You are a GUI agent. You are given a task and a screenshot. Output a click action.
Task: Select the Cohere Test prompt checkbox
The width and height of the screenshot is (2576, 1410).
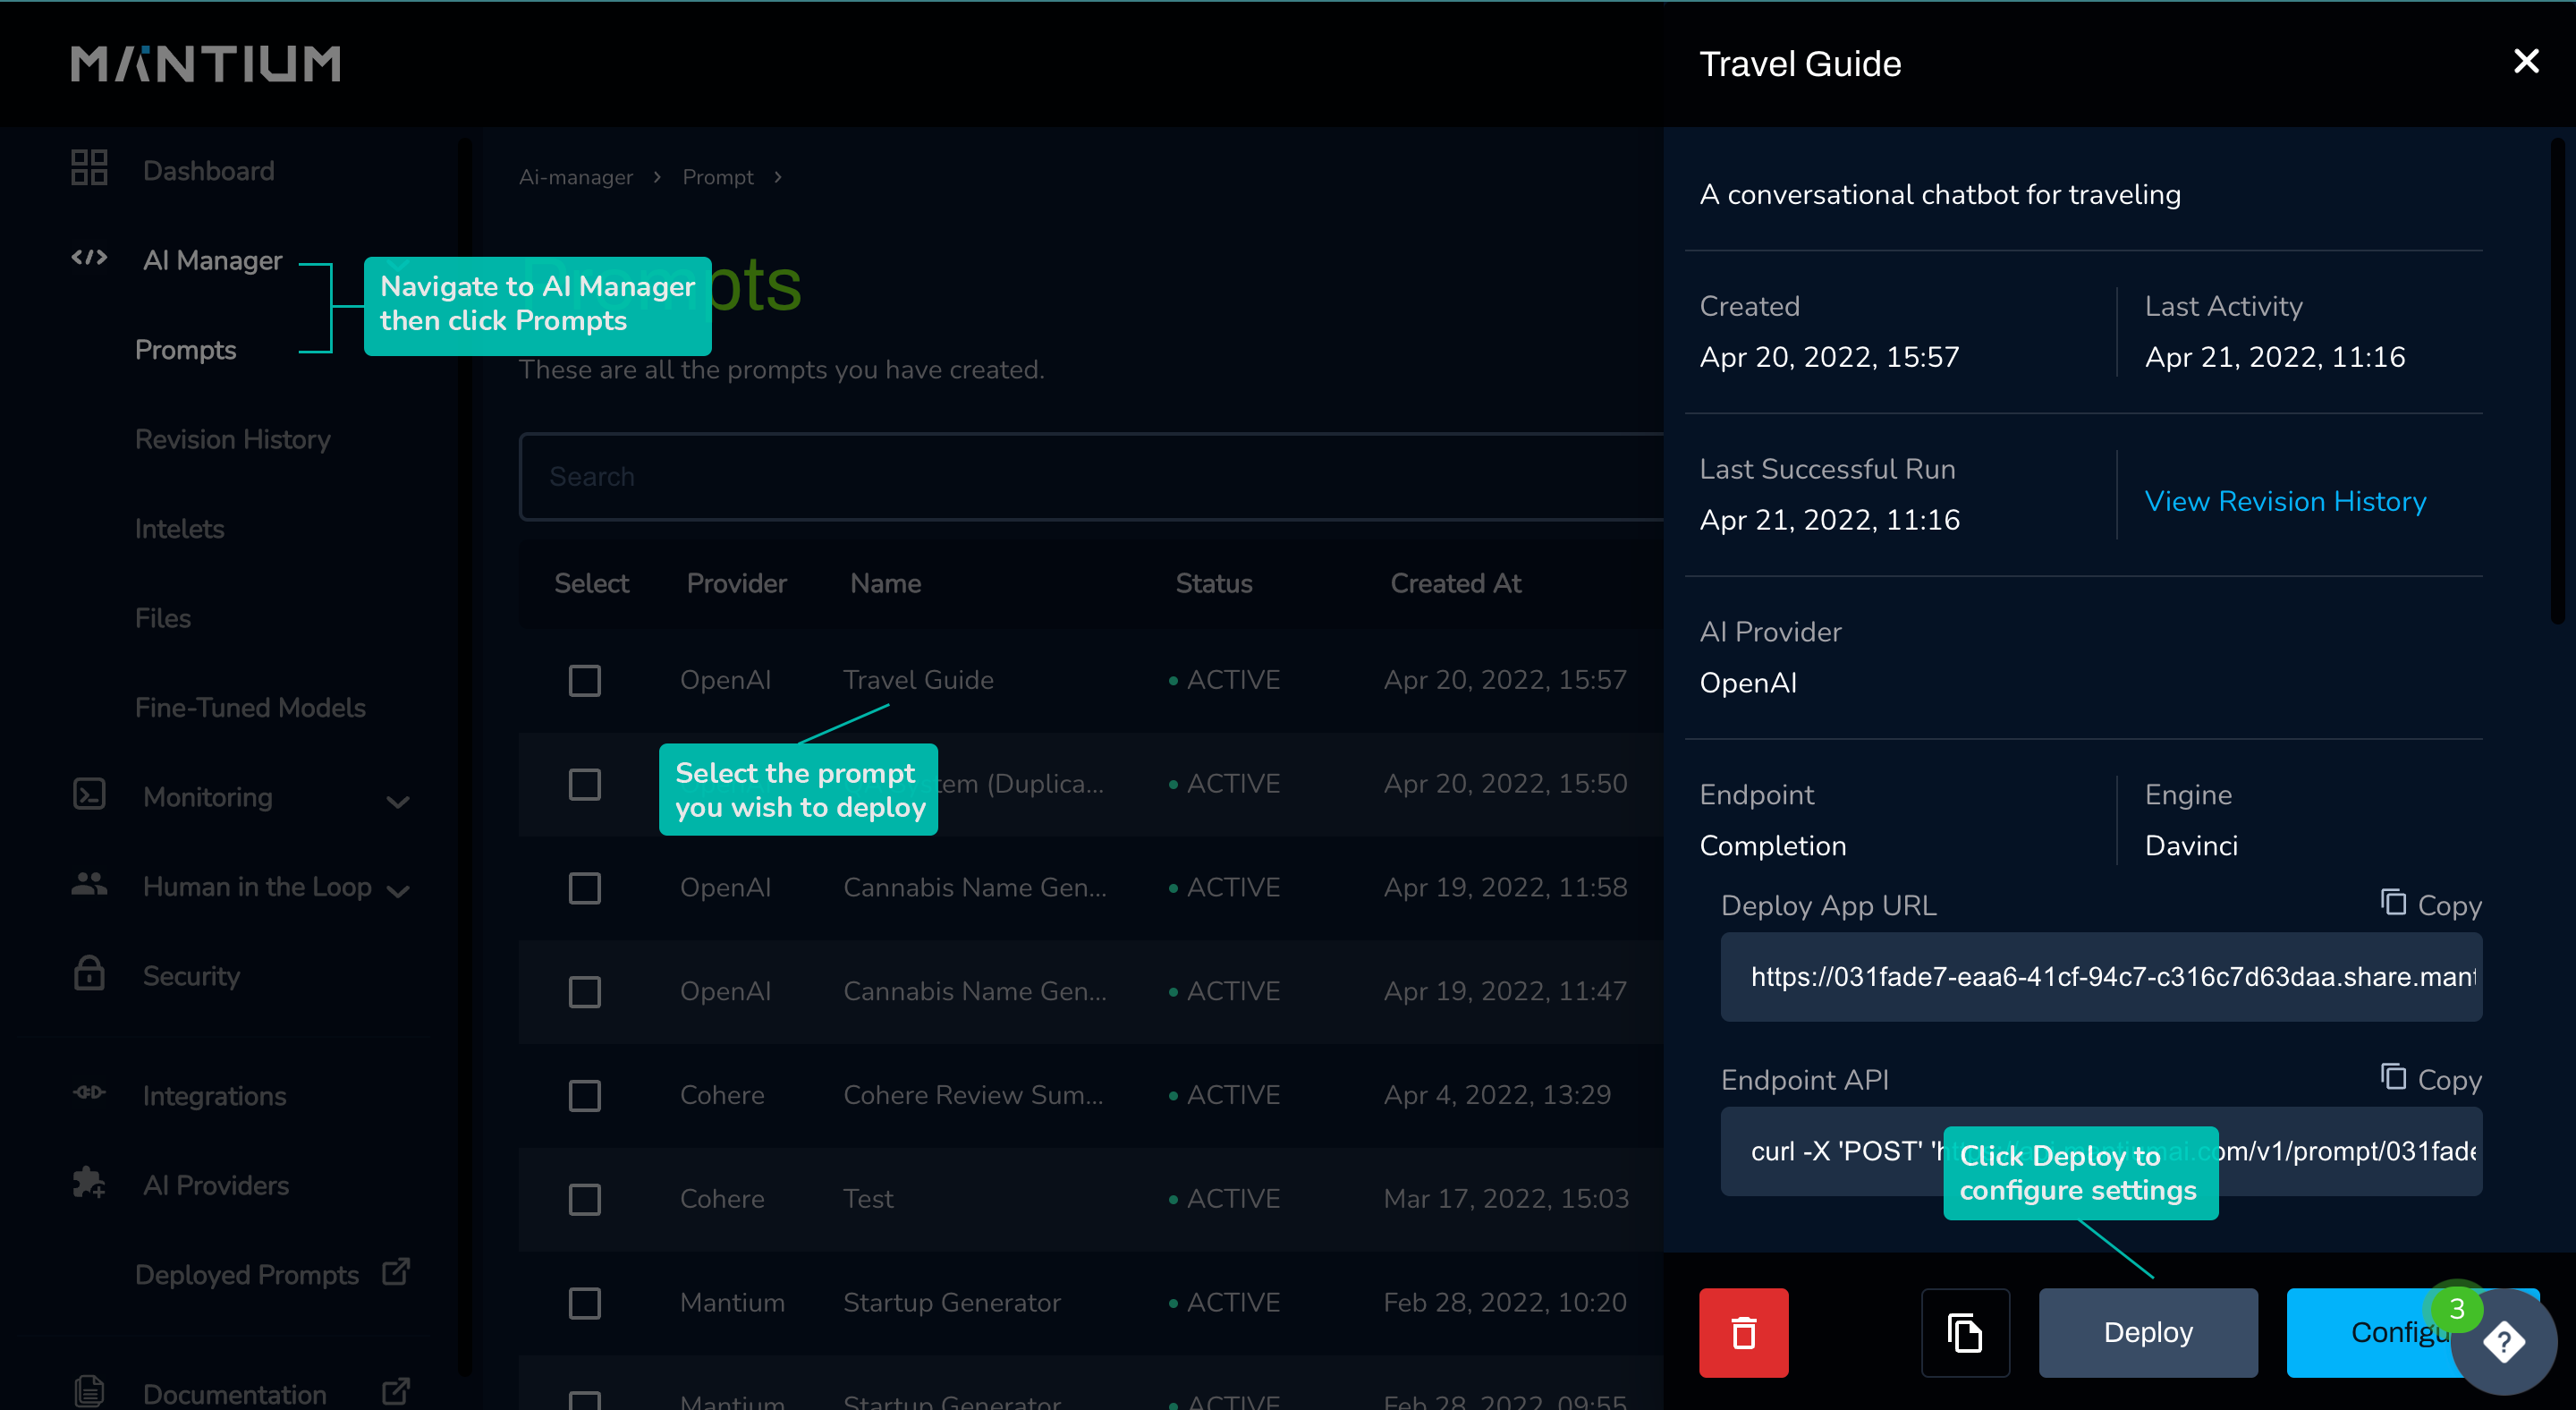click(x=585, y=1198)
